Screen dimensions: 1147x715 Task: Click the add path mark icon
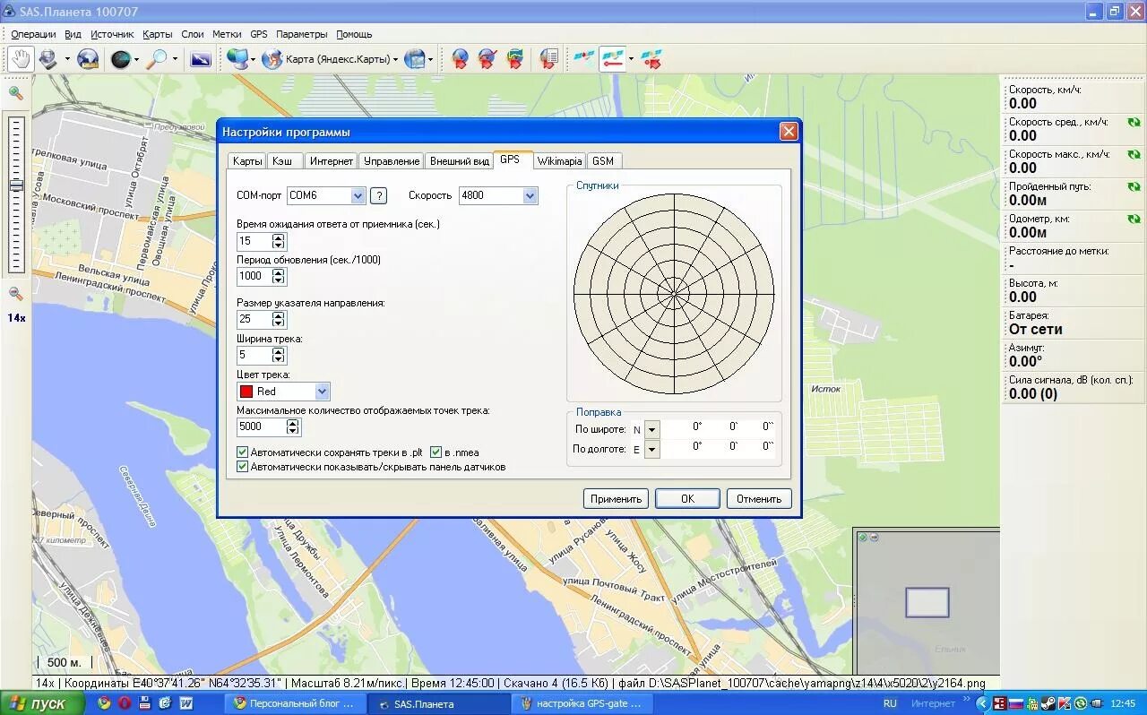coord(487,59)
